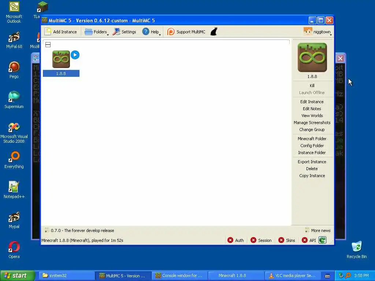Click the Add Instance toolbar button

(x=61, y=32)
